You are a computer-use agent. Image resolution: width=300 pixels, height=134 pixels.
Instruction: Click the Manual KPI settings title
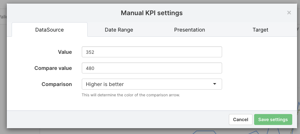click(x=152, y=13)
